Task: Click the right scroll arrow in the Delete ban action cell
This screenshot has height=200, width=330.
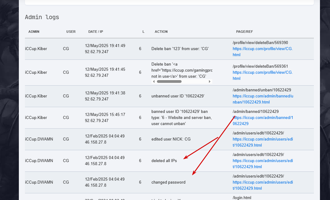Action: point(210,82)
